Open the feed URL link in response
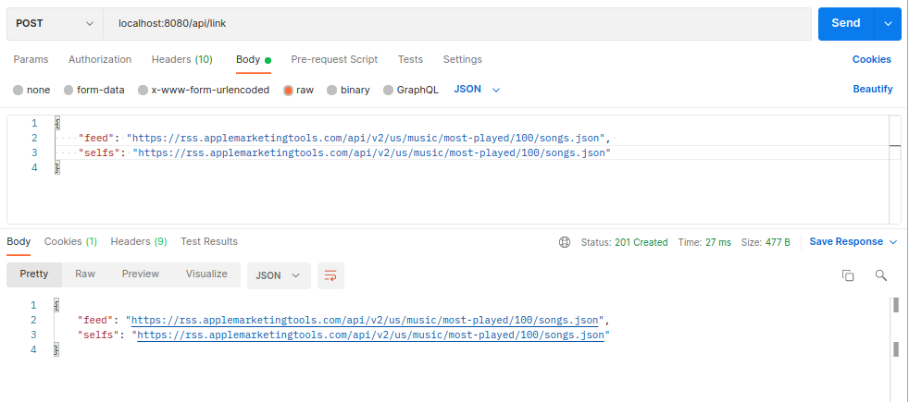The width and height of the screenshot is (909, 402). 365,321
